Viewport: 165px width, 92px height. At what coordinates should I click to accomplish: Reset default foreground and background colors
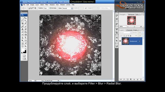coord(22,53)
